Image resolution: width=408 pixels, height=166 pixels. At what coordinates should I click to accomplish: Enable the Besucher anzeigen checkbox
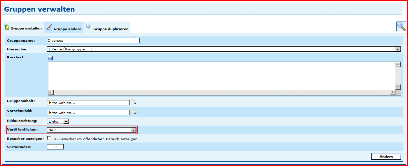pyautogui.click(x=49, y=138)
